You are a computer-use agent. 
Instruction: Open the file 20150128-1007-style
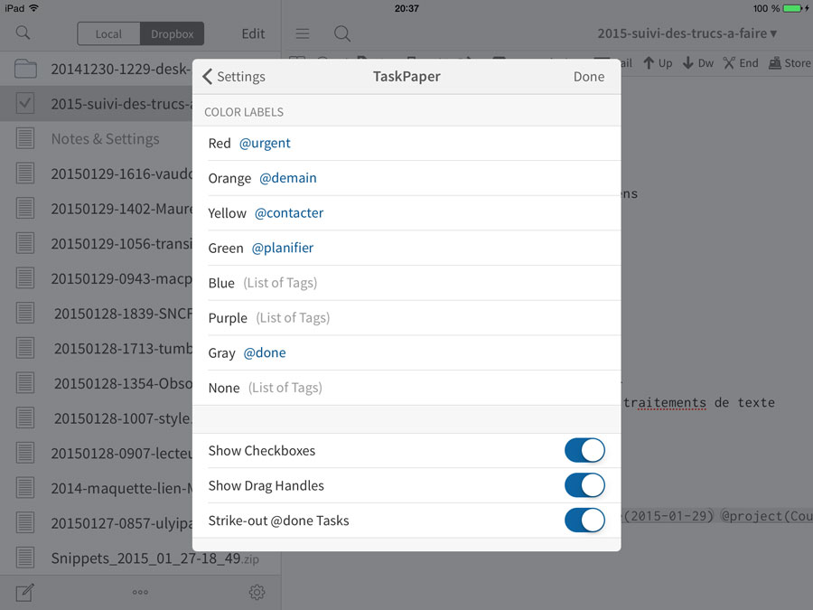tap(97, 418)
